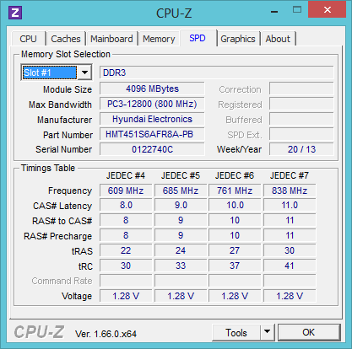
Task: Select the 838 MHz frequency cell
Action: (290, 191)
